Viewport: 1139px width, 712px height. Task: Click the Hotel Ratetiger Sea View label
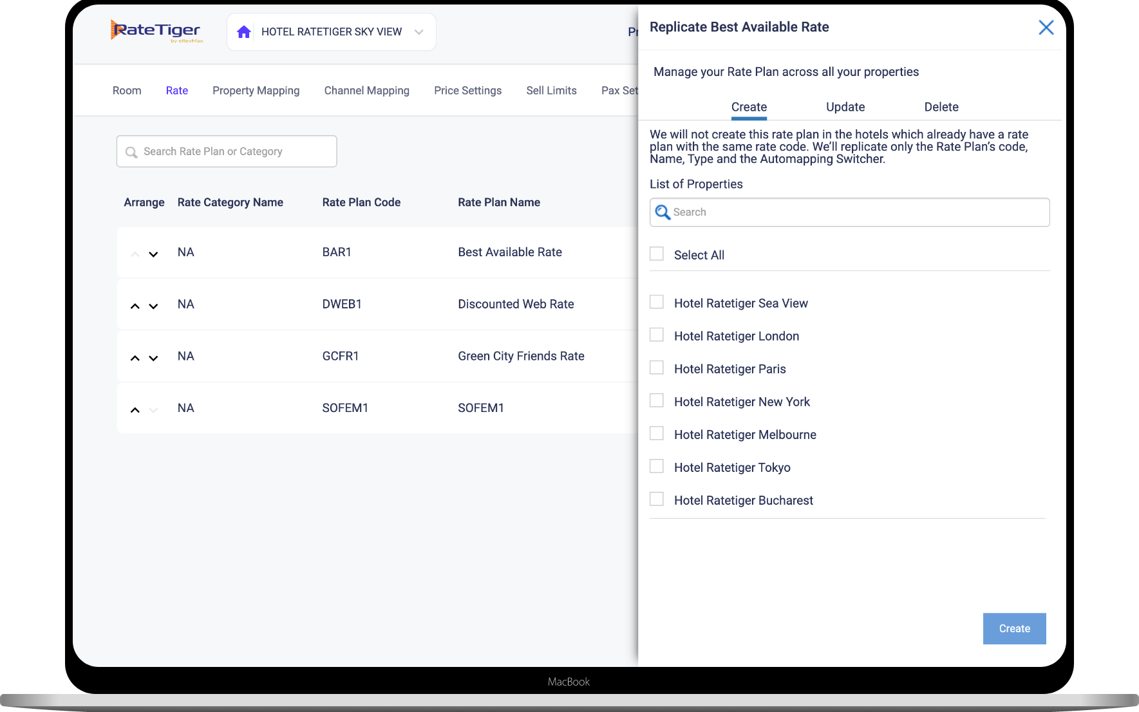coord(741,304)
